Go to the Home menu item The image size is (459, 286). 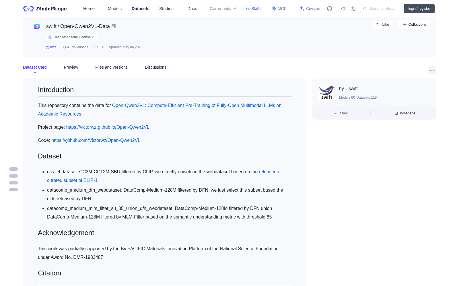(x=89, y=9)
